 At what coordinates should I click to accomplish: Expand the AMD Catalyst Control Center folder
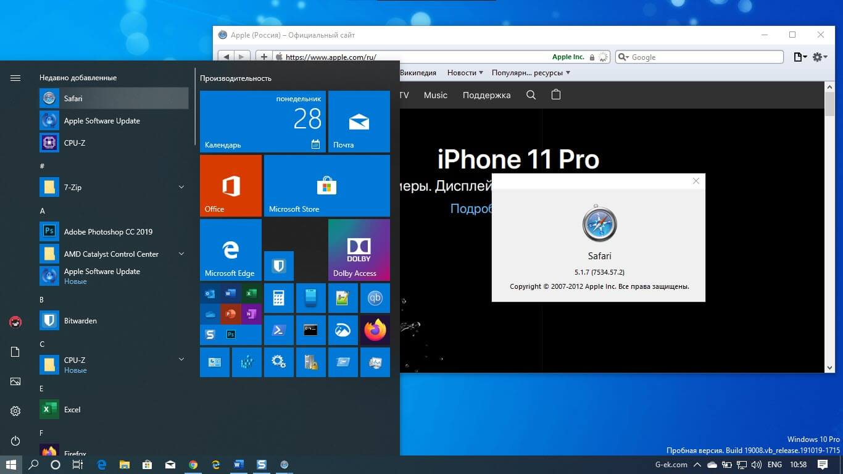pos(181,254)
